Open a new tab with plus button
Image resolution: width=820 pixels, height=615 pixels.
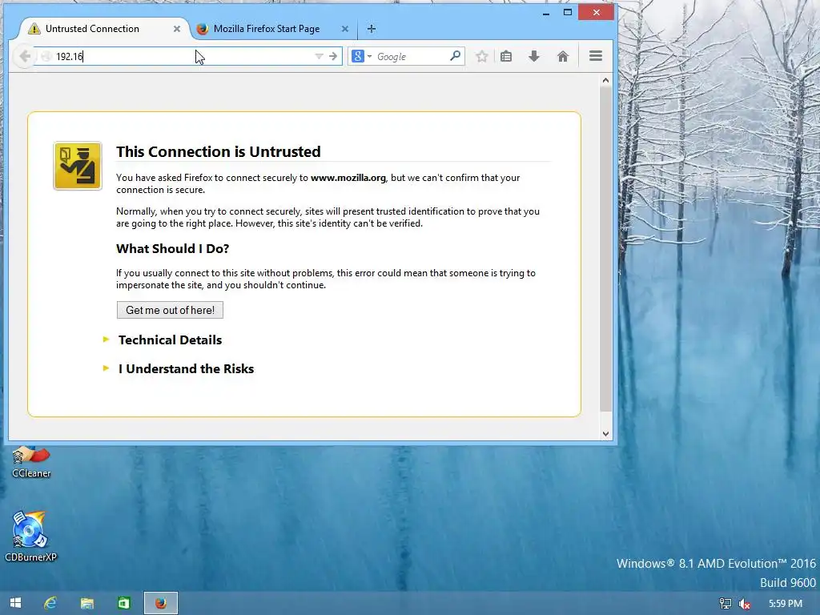tap(372, 29)
